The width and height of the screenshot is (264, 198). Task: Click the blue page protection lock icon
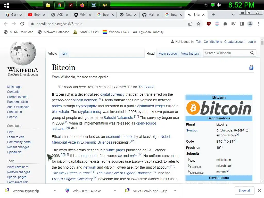[x=251, y=67]
